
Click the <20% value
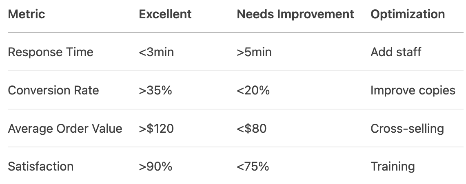pyautogui.click(x=253, y=90)
